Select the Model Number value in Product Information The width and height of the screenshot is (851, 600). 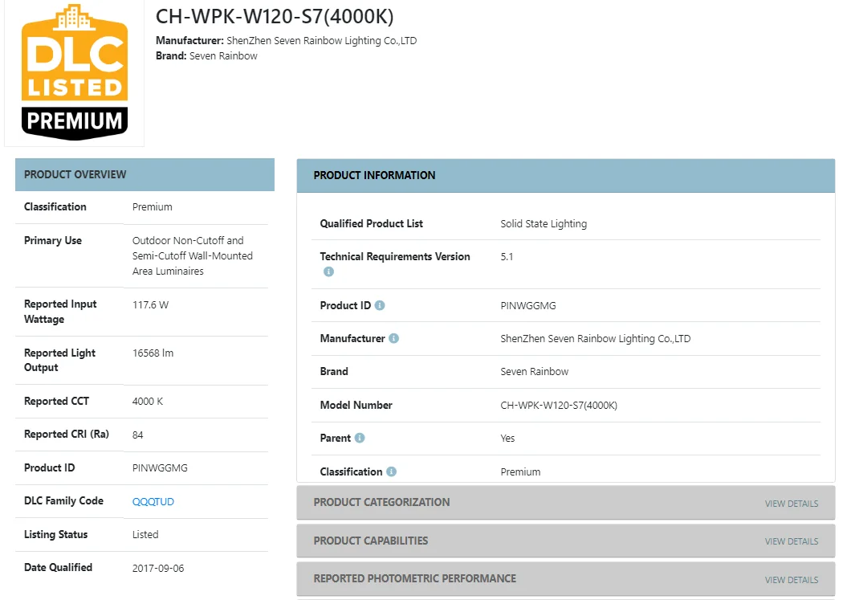[x=559, y=406]
